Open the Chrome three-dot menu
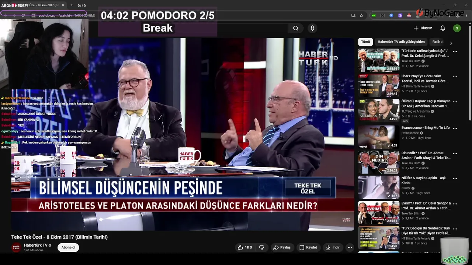This screenshot has width=472, height=265. 466,15
